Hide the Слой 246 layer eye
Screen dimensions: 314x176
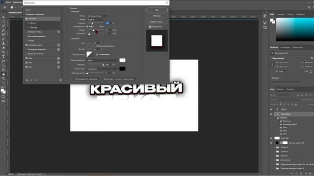click(271, 138)
